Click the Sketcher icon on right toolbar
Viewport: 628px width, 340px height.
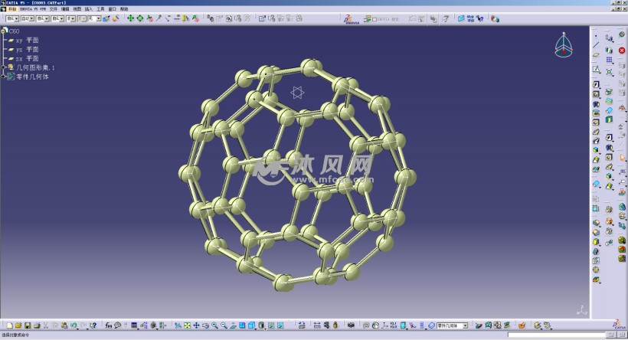pos(596,69)
